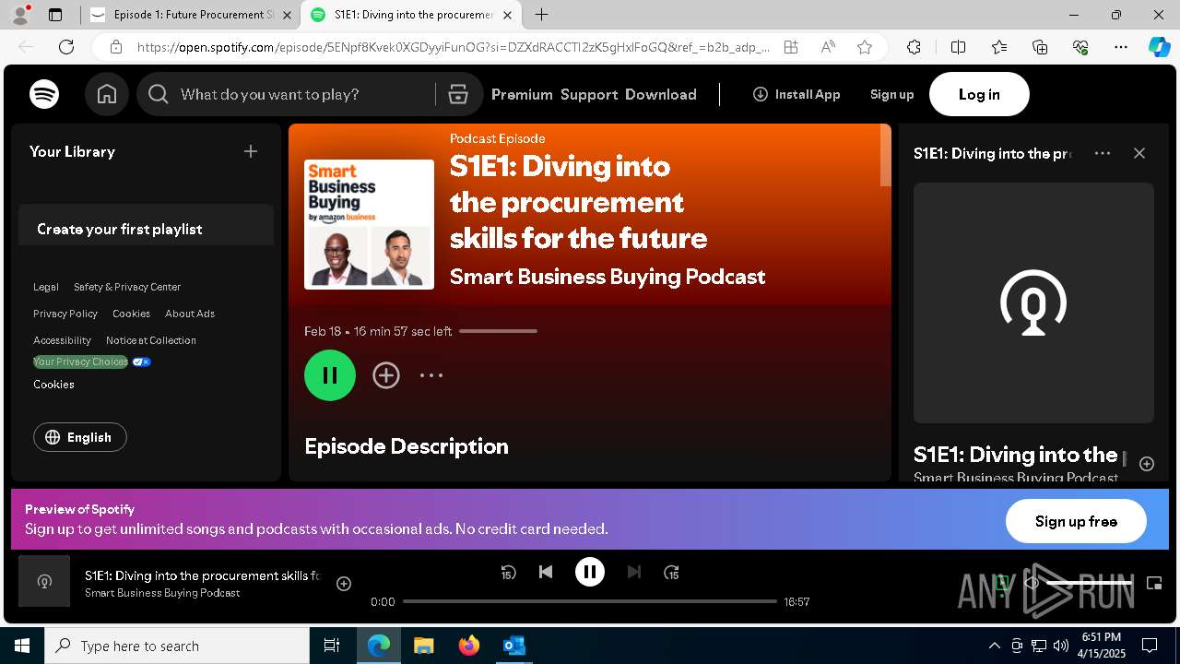Favorite this page star icon
This screenshot has width=1180, height=664.
tap(865, 47)
